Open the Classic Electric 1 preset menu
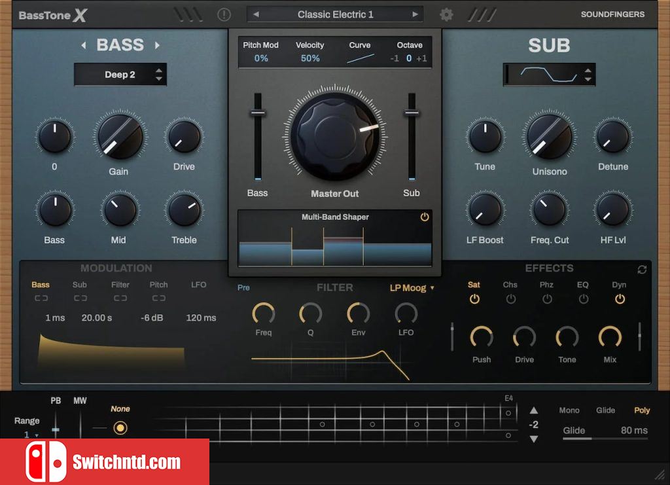Image resolution: width=670 pixels, height=485 pixels. coord(336,14)
